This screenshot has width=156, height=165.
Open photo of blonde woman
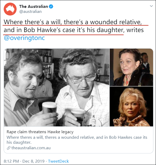[x=131, y=106]
